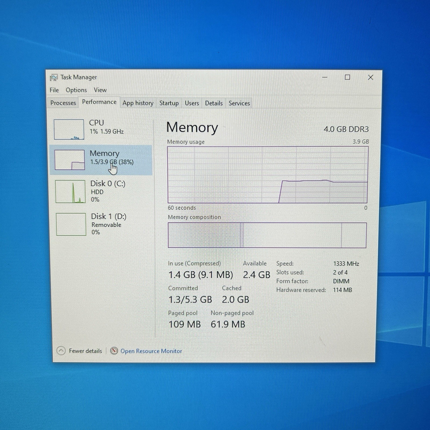Switch to the Performance tab
The image size is (430, 430).
click(99, 102)
